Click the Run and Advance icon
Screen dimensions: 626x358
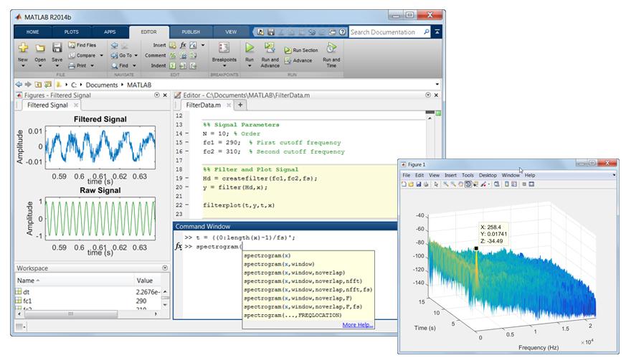[x=270, y=47]
